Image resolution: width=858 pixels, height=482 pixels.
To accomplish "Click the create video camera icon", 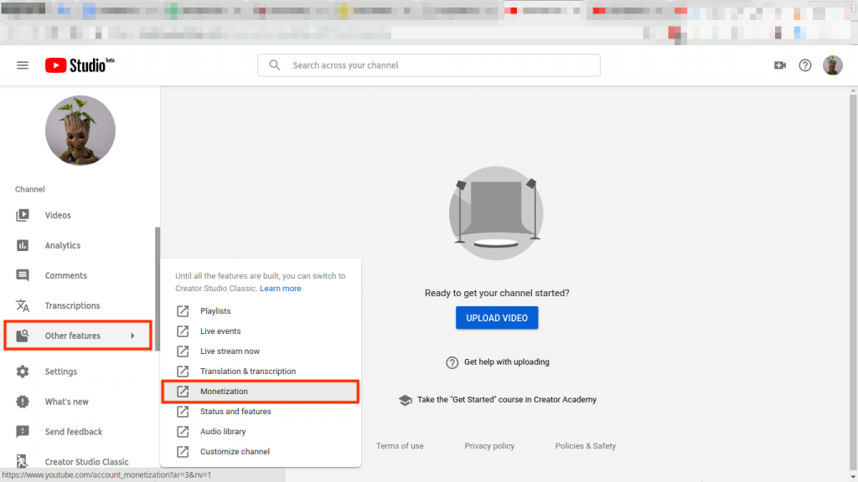I will click(x=779, y=64).
